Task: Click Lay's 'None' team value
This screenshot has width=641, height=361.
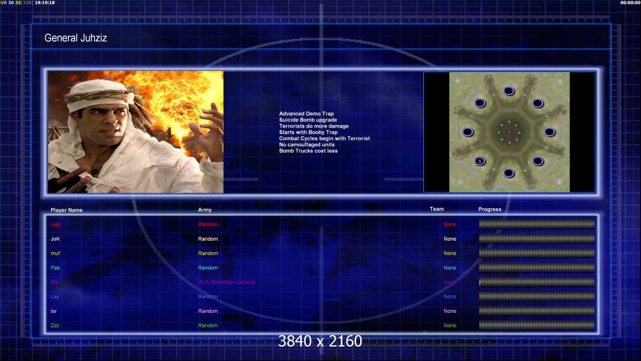Action: tap(450, 297)
